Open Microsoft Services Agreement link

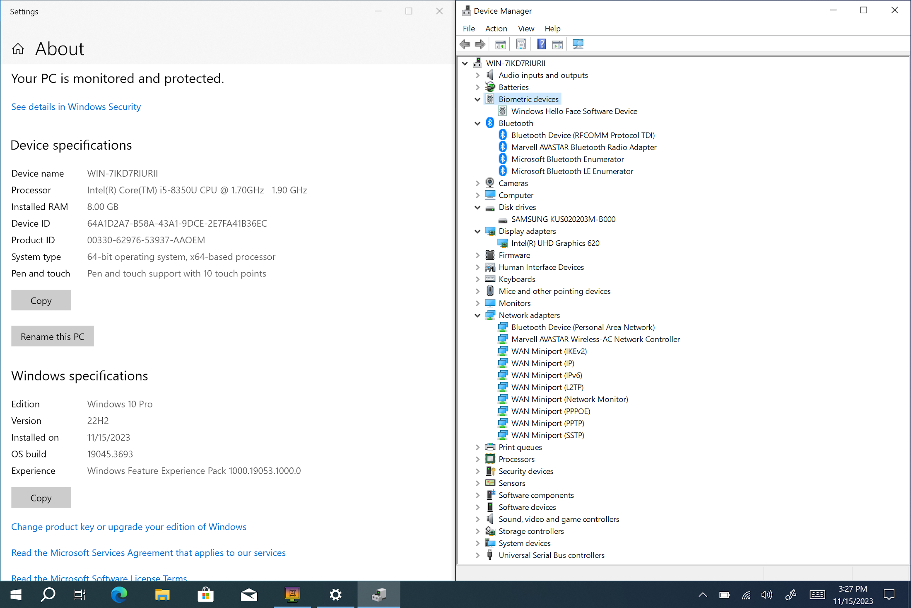click(148, 553)
